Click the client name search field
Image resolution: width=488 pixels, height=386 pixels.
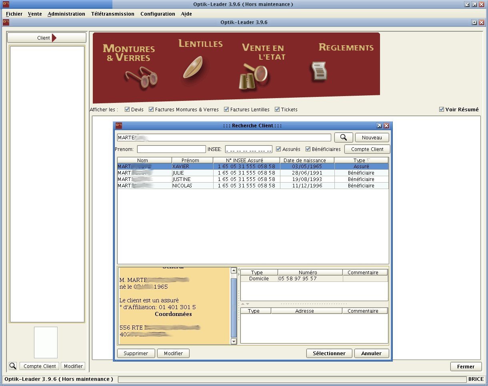(224, 137)
